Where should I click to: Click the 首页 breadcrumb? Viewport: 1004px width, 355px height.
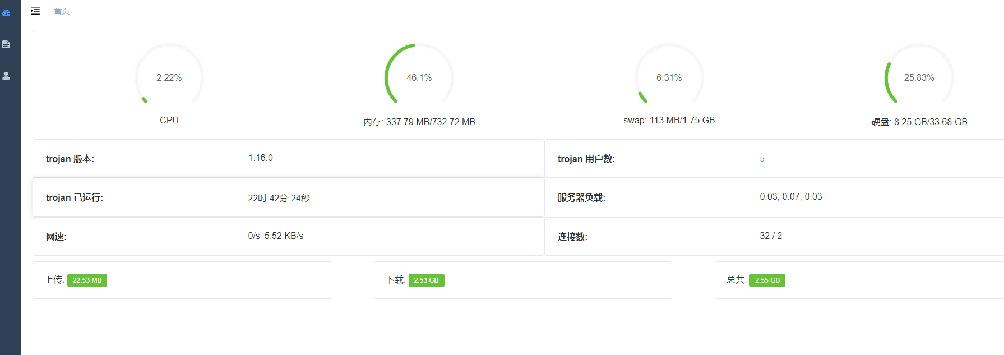(62, 11)
